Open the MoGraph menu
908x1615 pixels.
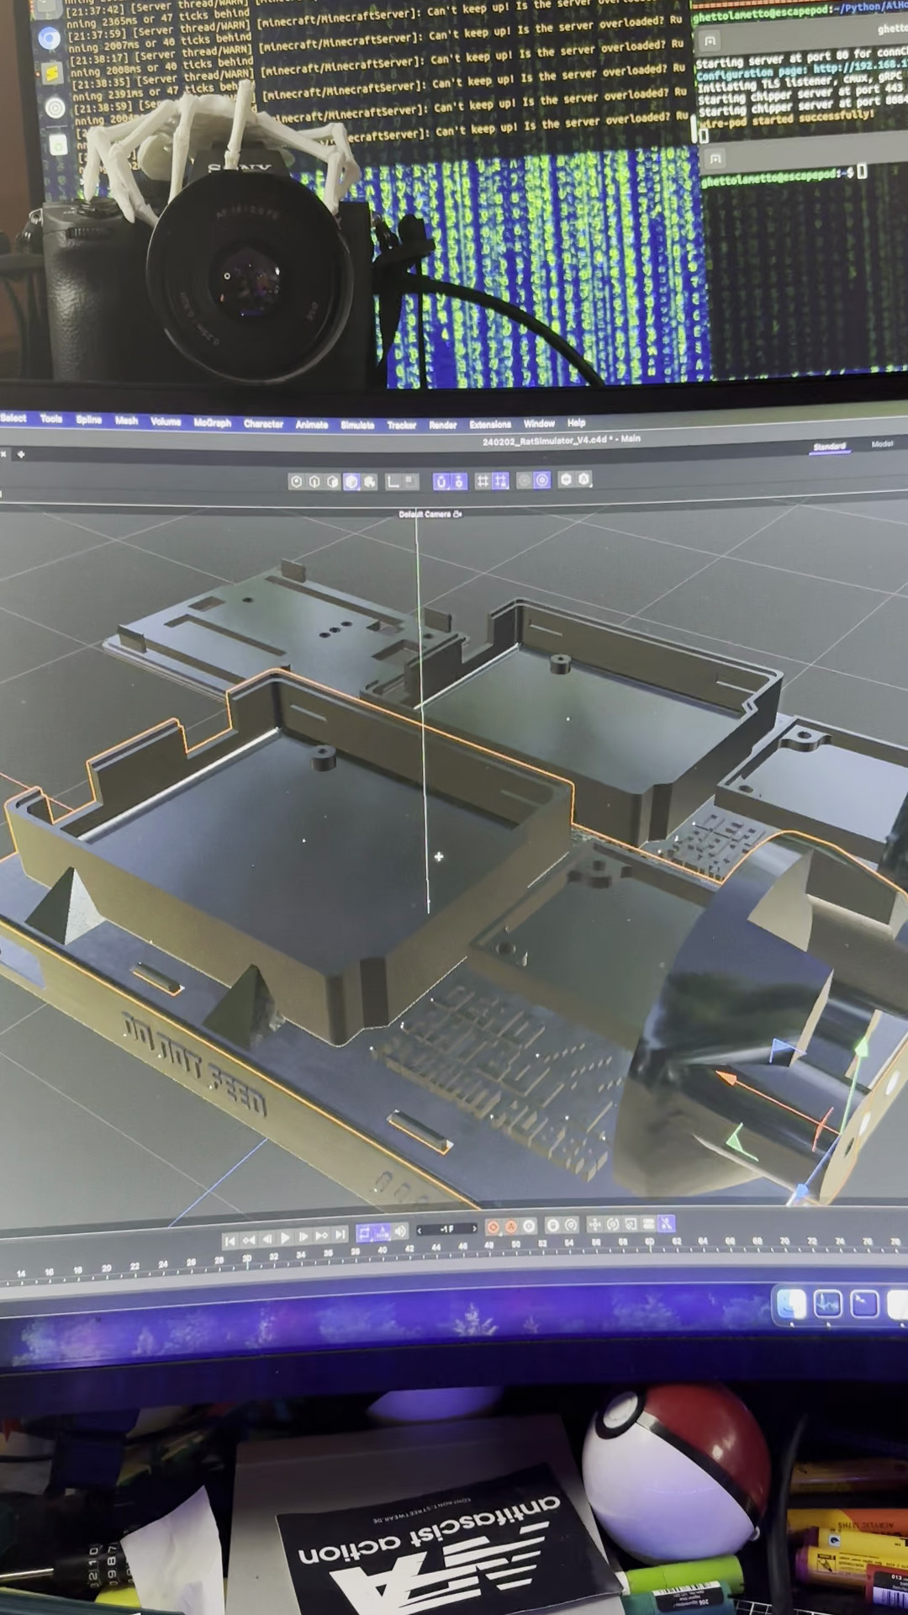(212, 422)
